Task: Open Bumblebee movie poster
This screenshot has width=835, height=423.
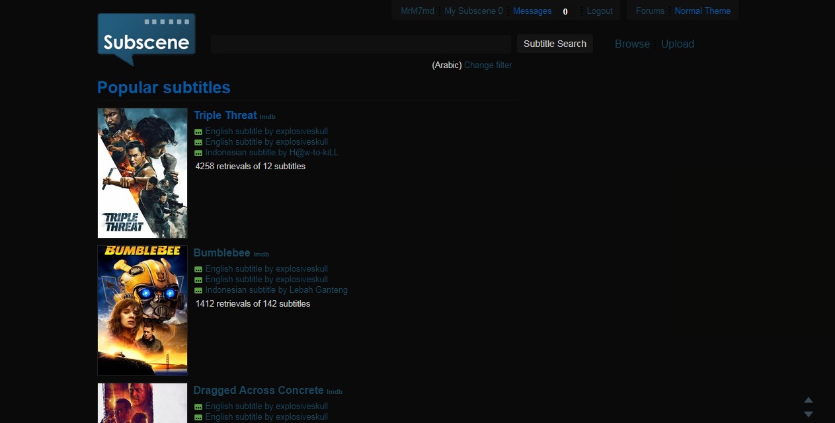Action: pyautogui.click(x=142, y=311)
